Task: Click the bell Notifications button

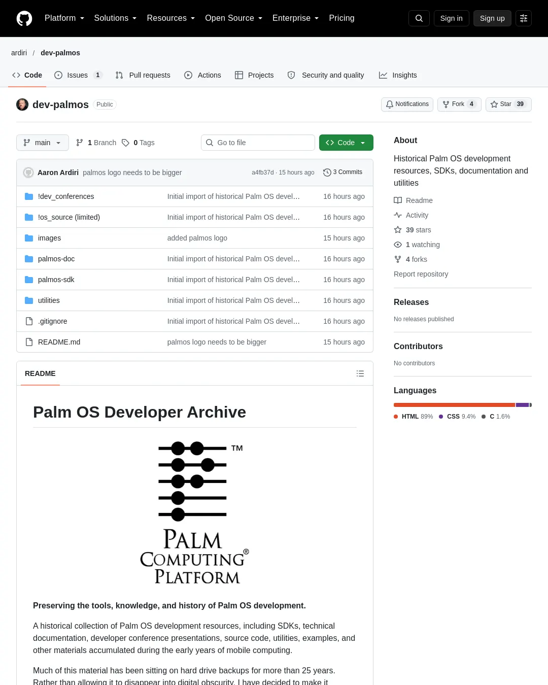Action: point(407,104)
